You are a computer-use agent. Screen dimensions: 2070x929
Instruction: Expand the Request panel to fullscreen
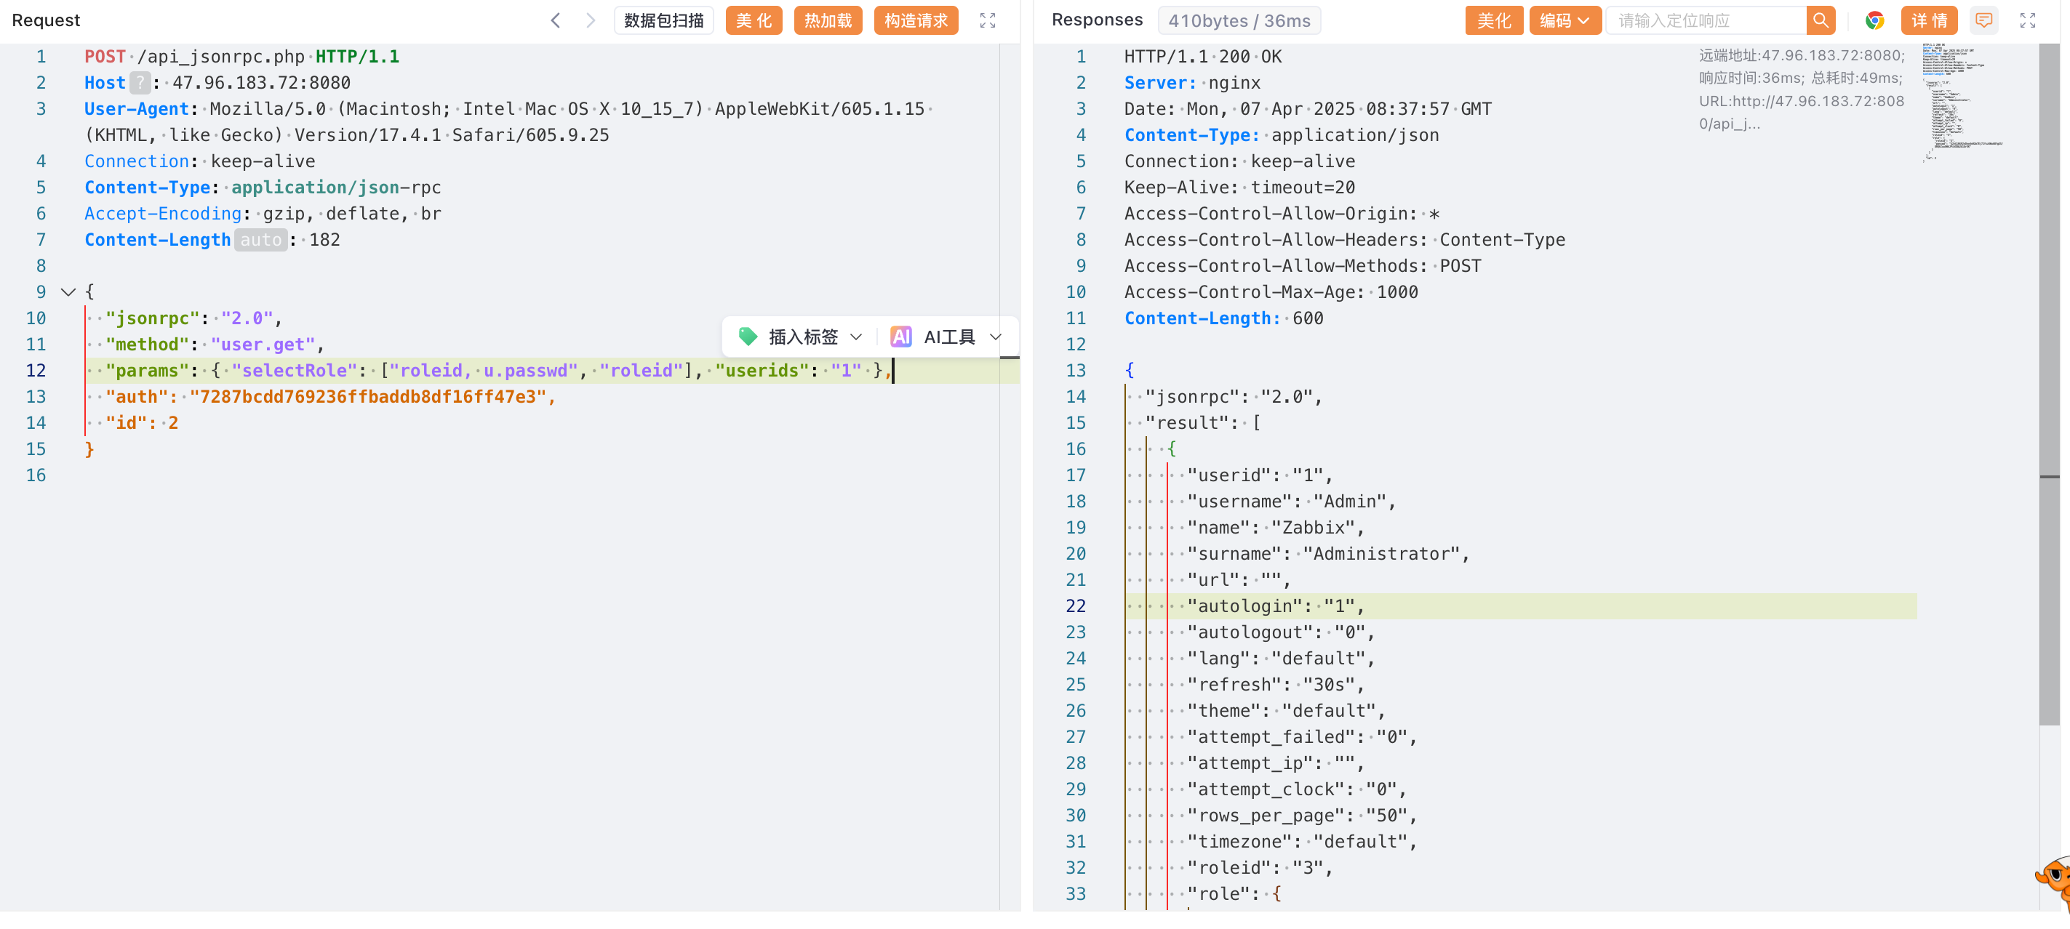point(988,20)
